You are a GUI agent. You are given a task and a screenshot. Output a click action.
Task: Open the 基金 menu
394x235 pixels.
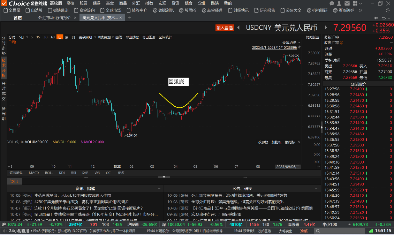tap(110, 3)
